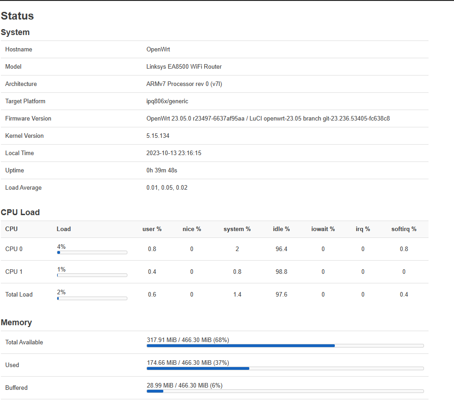Click the Memory section heading

(16, 322)
